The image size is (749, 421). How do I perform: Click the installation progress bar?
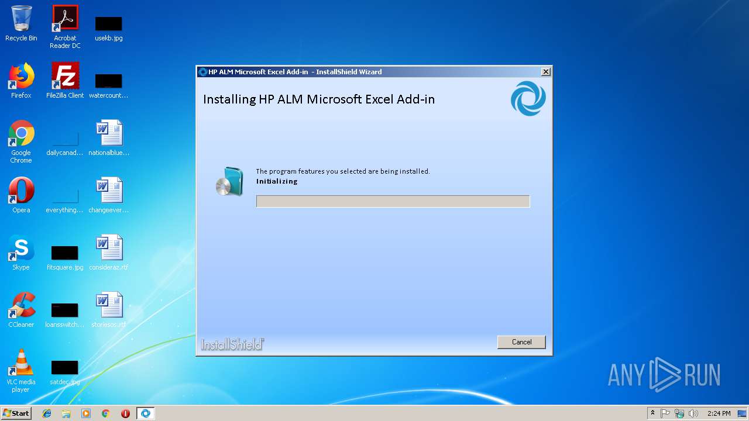[393, 201]
